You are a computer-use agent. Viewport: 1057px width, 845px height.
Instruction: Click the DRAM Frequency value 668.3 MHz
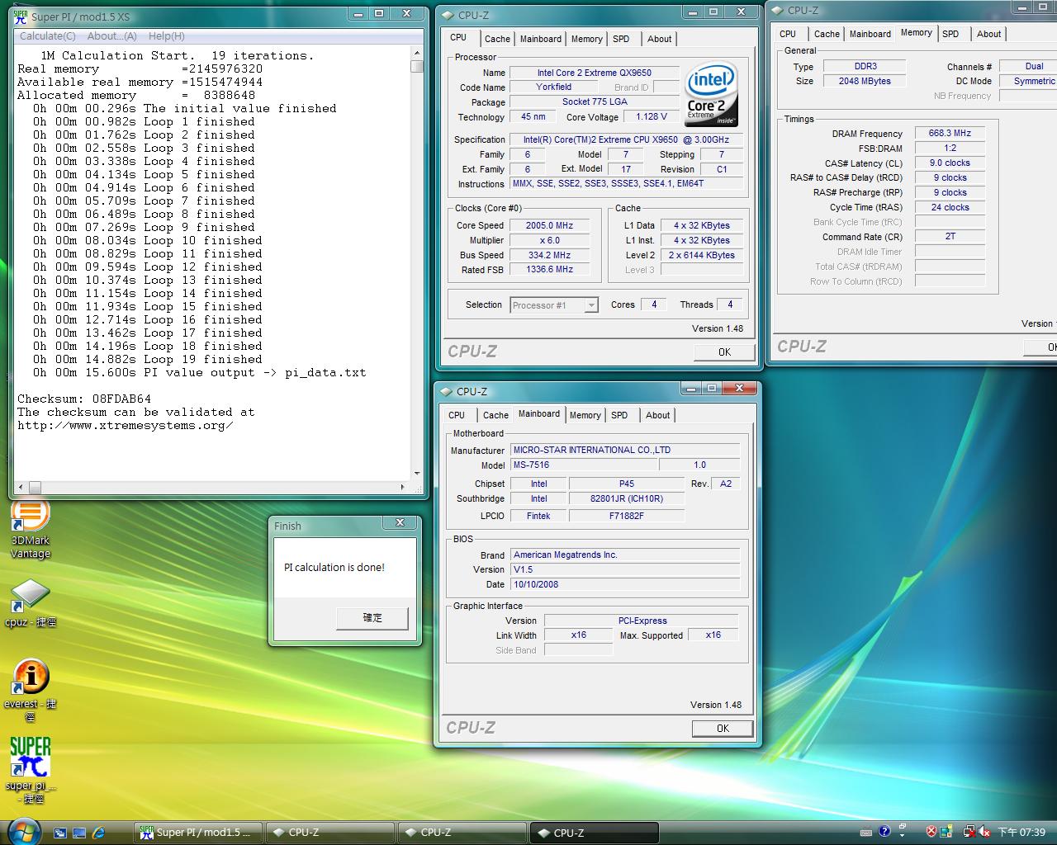[x=950, y=133]
